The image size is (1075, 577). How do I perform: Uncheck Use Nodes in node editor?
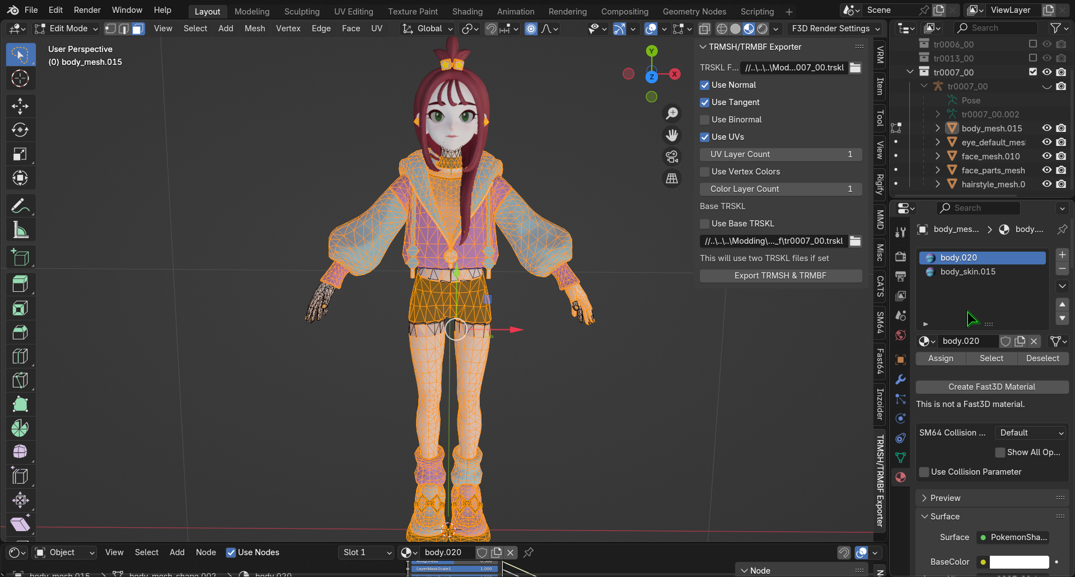[231, 553]
